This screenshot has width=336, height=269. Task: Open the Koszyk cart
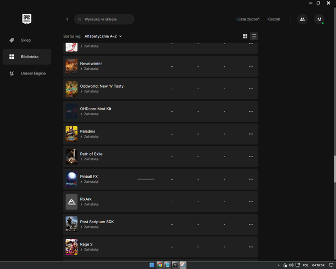[274, 19]
